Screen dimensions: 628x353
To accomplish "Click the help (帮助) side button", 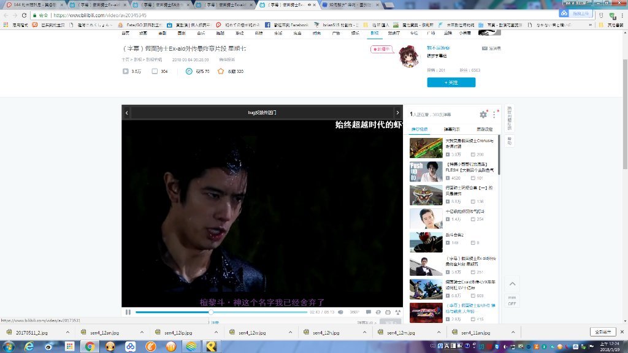I will 510,141.
